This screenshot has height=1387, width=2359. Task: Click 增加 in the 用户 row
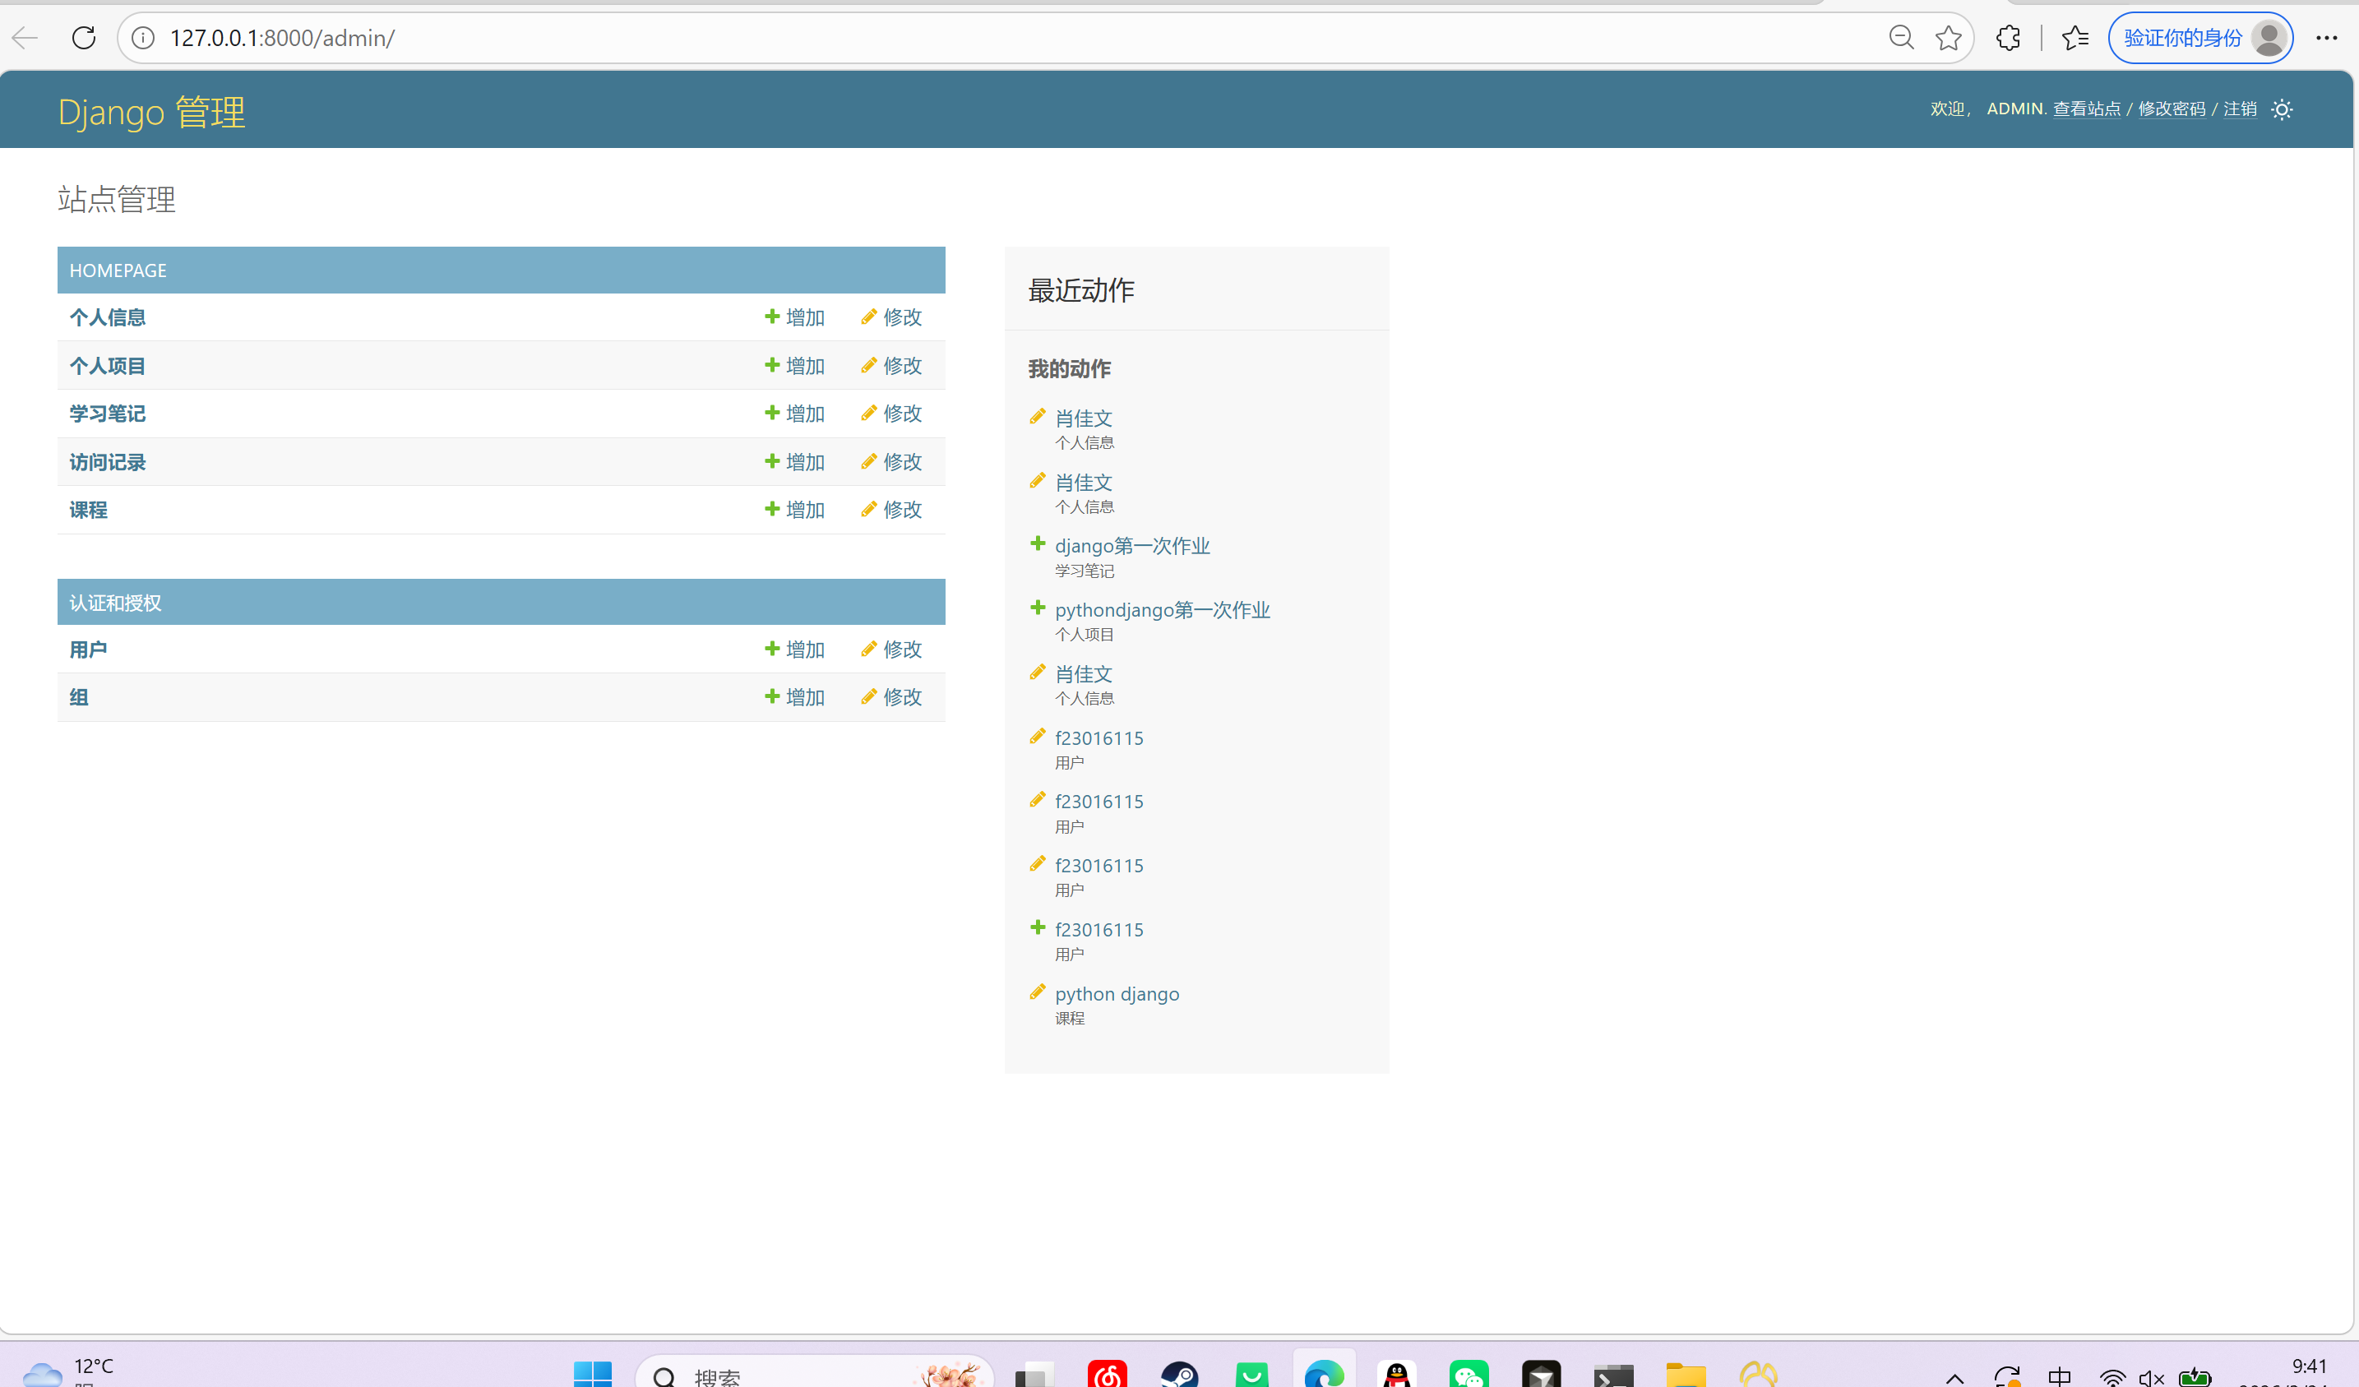(795, 650)
